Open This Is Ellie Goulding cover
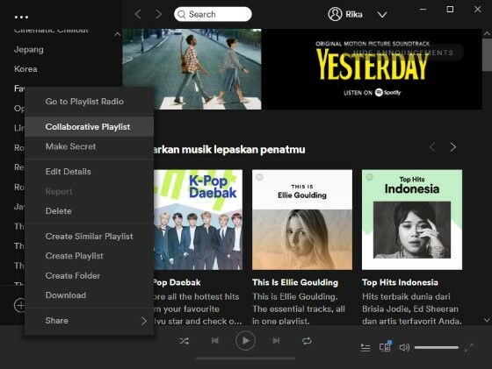The width and height of the screenshot is (492, 369). (302, 220)
